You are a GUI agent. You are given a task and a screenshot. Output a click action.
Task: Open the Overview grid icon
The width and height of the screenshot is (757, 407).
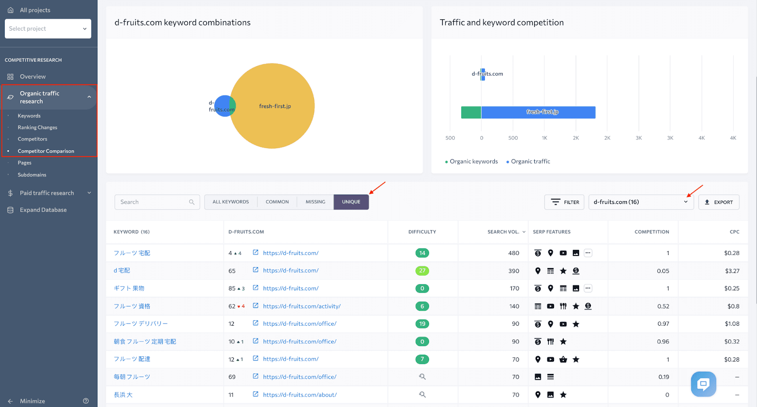10,76
